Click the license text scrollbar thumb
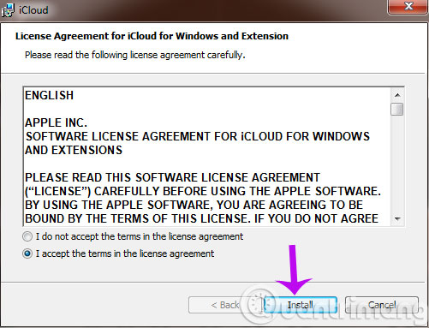The width and height of the screenshot is (429, 328). coord(397,109)
